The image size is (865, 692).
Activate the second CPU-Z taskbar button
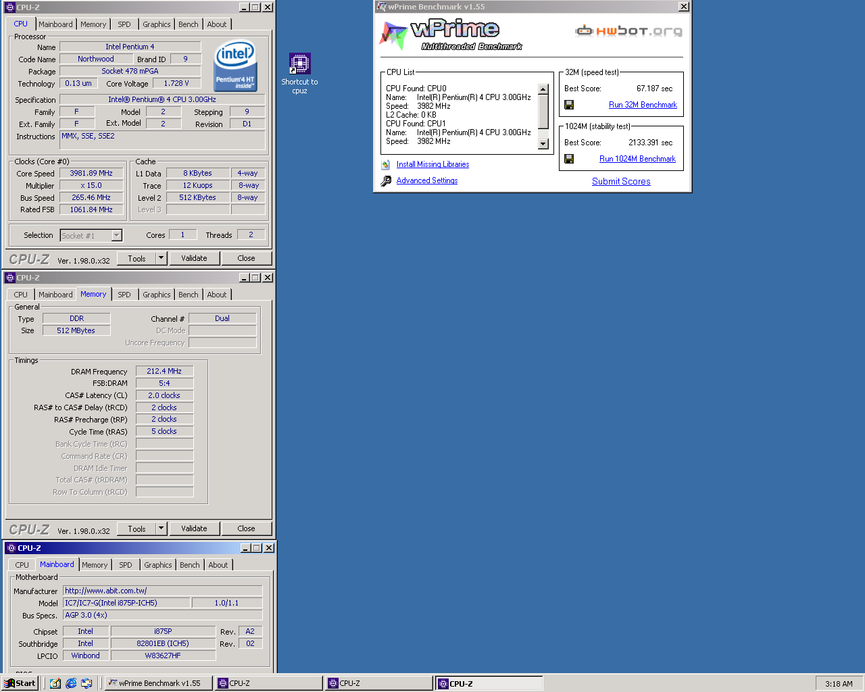pyautogui.click(x=379, y=683)
